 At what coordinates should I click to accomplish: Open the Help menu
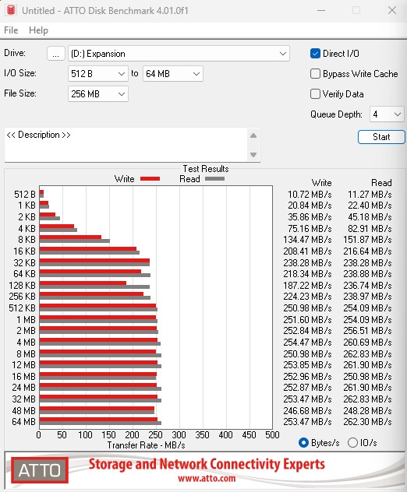[x=38, y=30]
